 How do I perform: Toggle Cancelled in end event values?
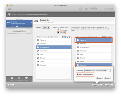click(x=94, y=44)
